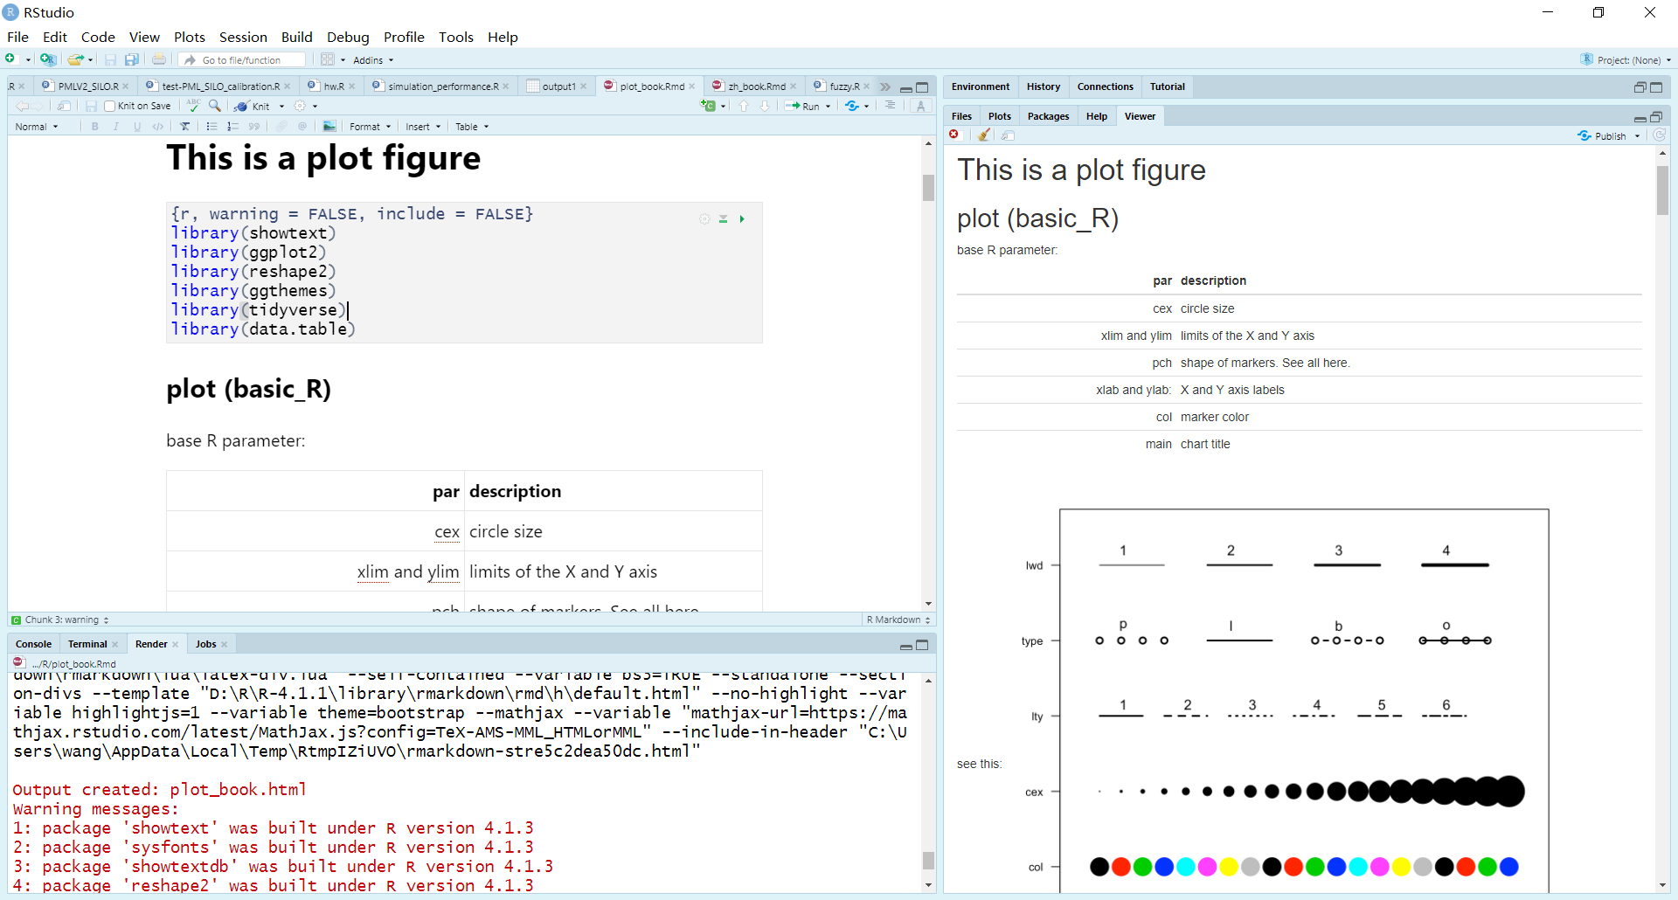This screenshot has height=900, width=1678.
Task: Click the document settings gear icon
Action: 301,106
